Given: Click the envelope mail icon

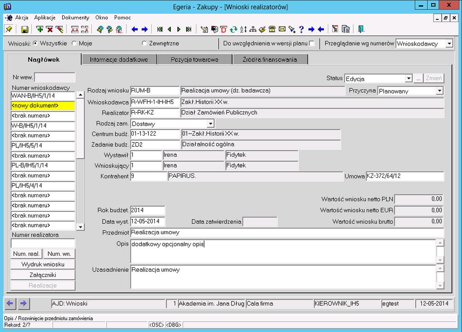Looking at the screenshot, I should (x=282, y=29).
